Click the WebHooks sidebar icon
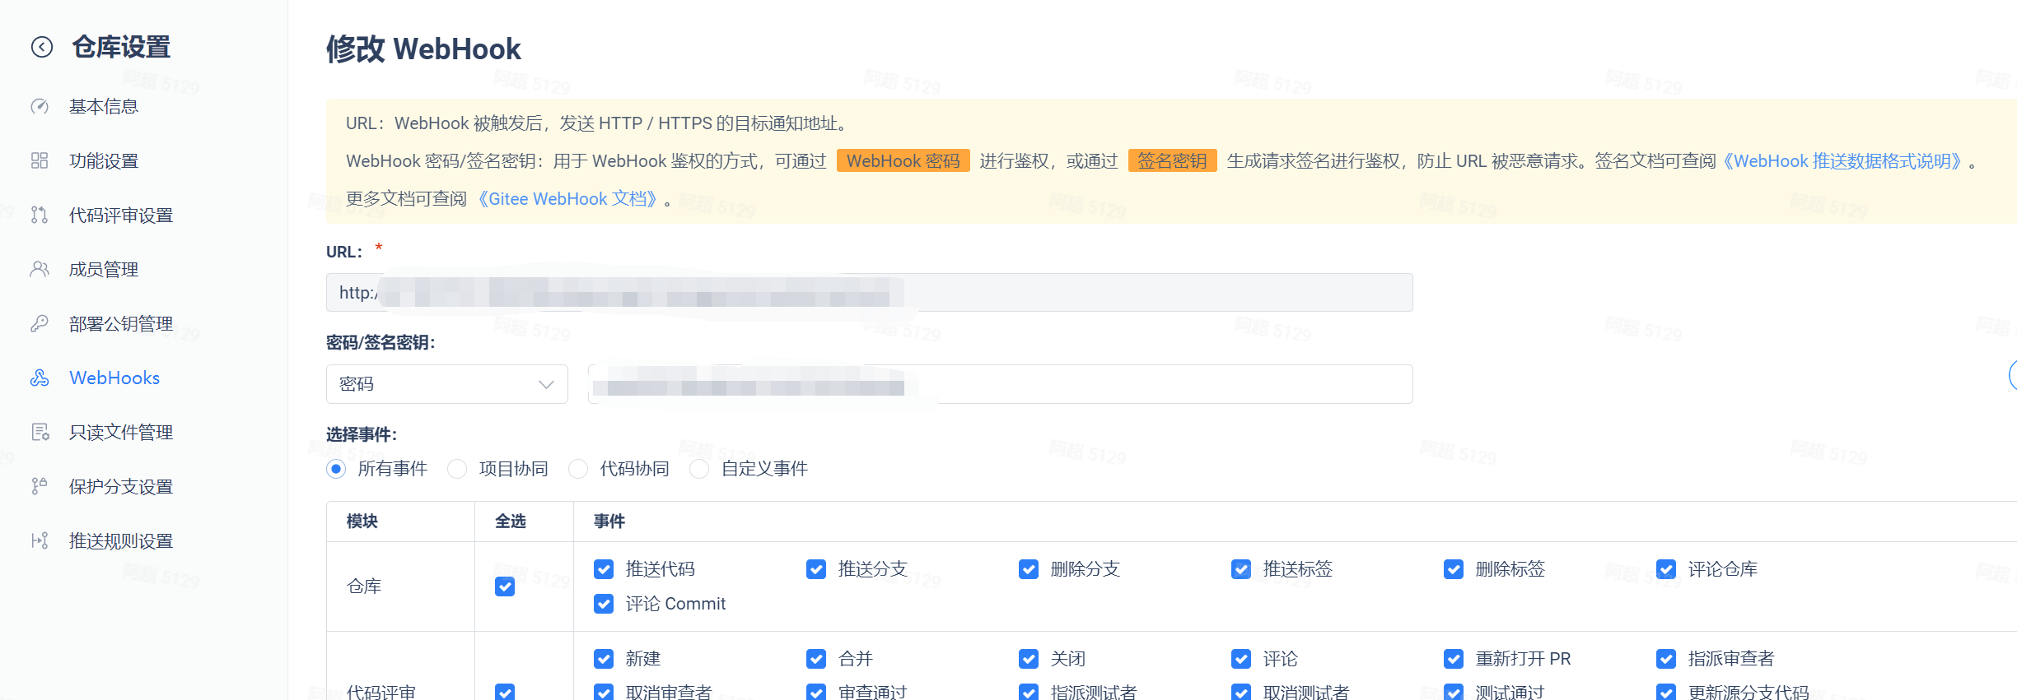This screenshot has width=2017, height=700. [x=40, y=378]
